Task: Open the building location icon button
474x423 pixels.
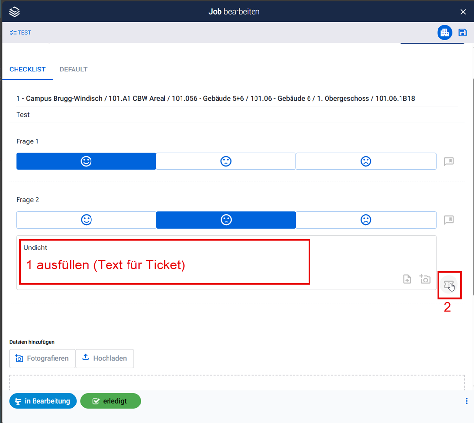Action: (x=444, y=33)
